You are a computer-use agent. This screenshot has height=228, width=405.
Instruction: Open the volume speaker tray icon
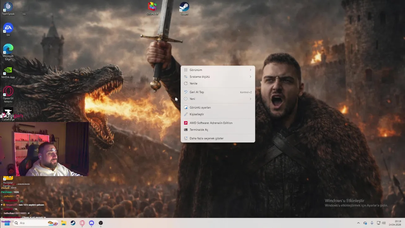coord(384,223)
